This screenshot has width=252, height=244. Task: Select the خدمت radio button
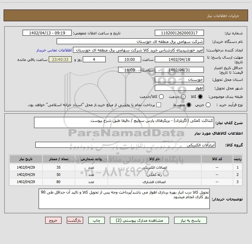[x=183, y=97]
